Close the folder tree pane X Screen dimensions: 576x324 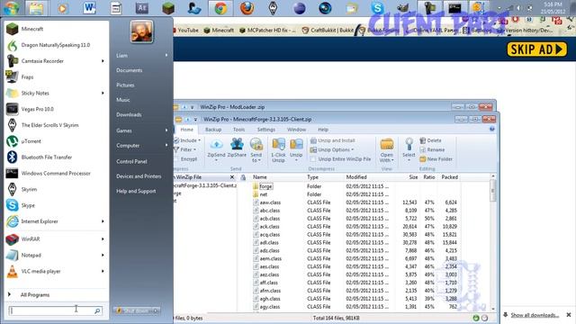[232, 177]
